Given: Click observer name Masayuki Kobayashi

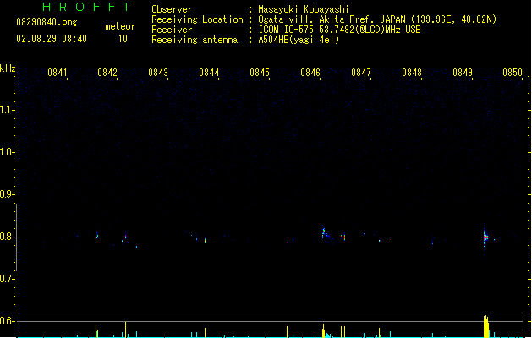Looking at the screenshot, I should [x=304, y=9].
